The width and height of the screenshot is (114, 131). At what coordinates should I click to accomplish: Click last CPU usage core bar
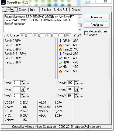[x=68, y=35]
